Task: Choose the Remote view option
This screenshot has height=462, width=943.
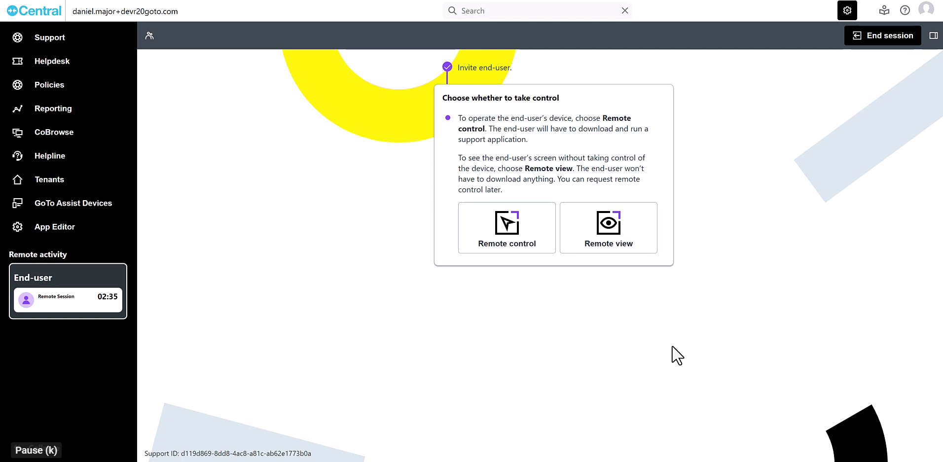Action: tap(608, 228)
